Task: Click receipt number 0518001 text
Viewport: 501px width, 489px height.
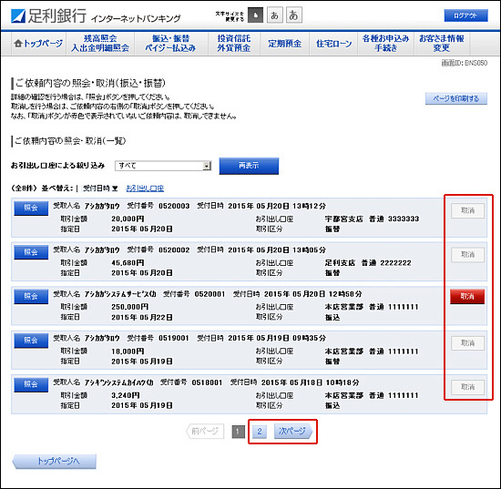Action: point(207,382)
